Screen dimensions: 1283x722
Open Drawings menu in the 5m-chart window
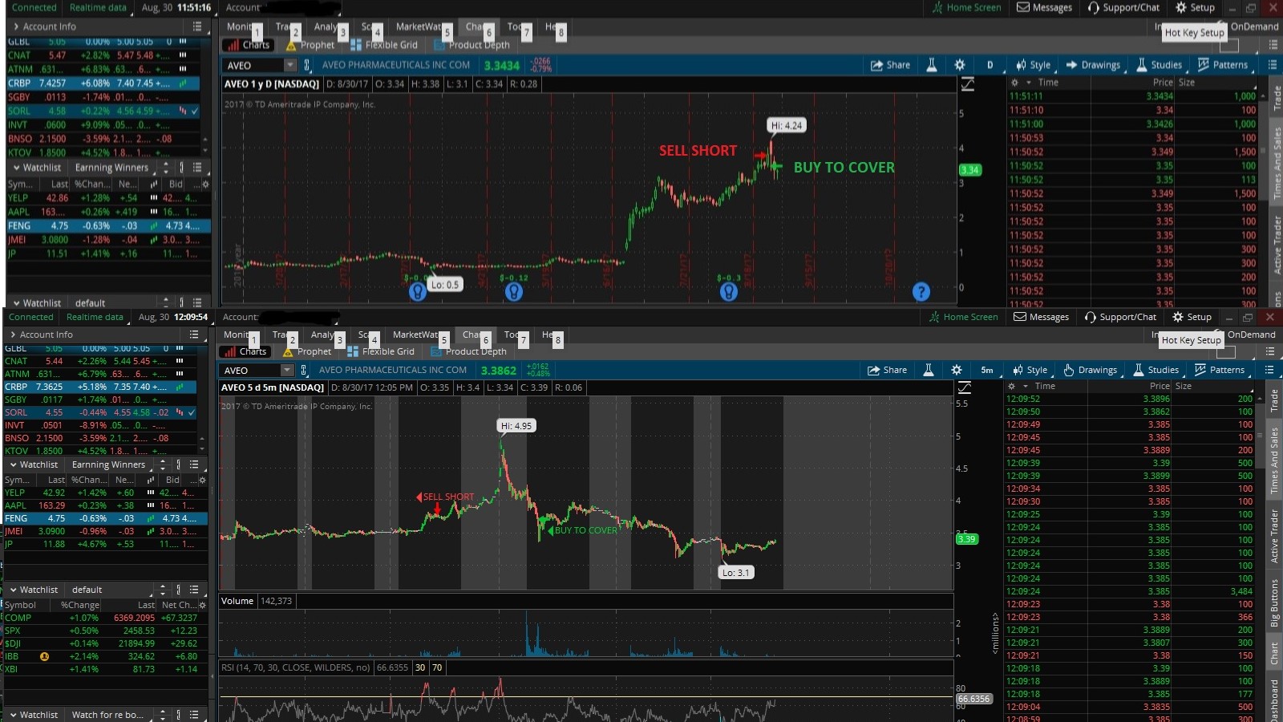(x=1090, y=370)
